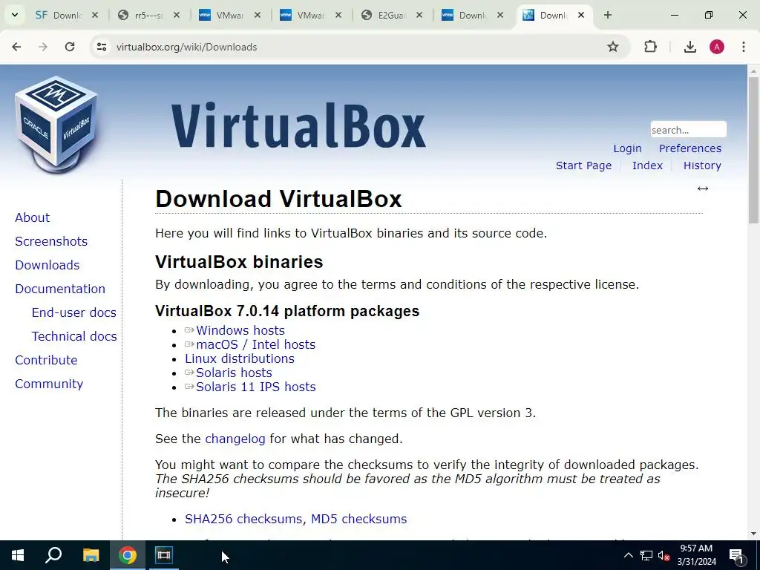
Task: Open End-user docs in the sidebar
Action: (x=73, y=312)
